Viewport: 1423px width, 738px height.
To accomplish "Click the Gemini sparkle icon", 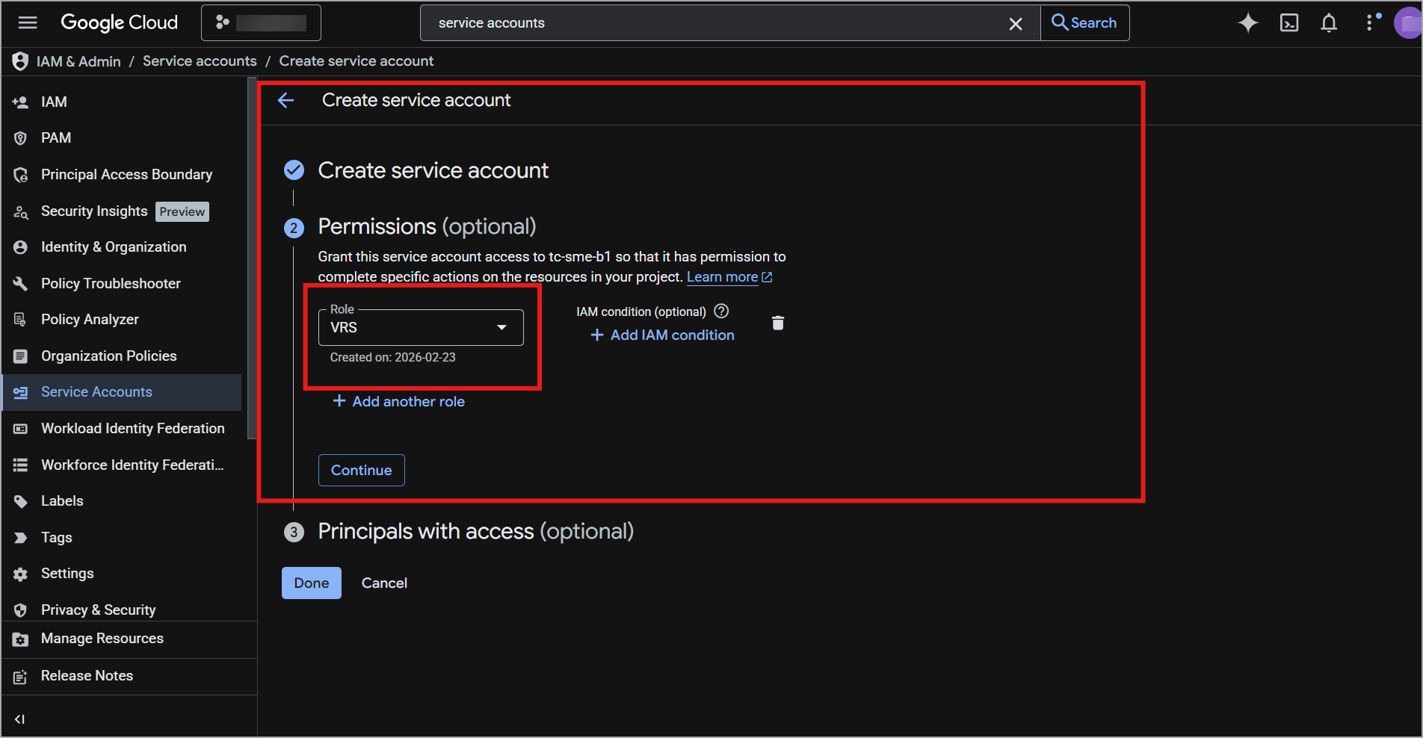I will 1247,23.
